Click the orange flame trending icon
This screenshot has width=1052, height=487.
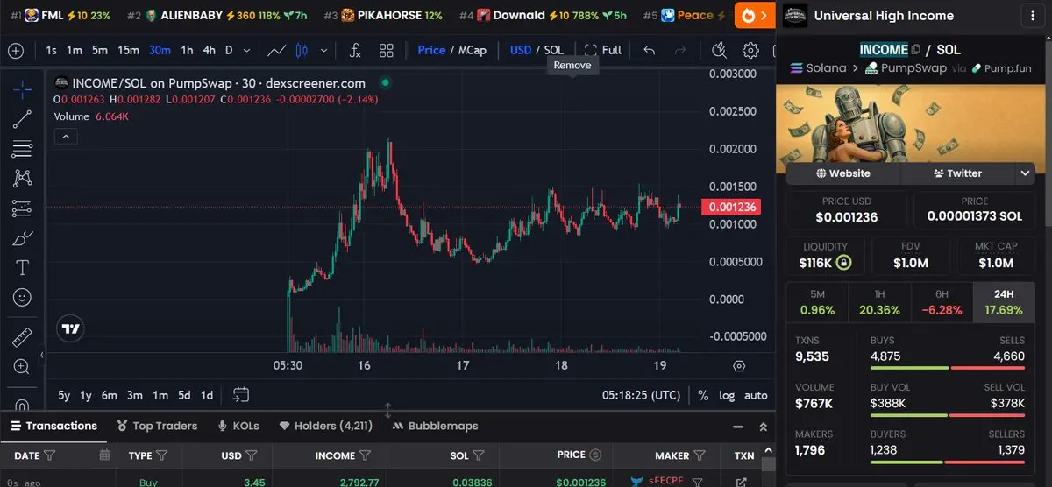750,15
